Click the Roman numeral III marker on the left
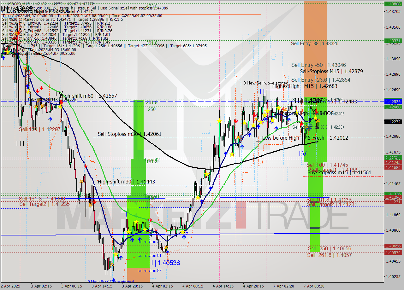The height and width of the screenshot is (290, 404). tap(20, 143)
